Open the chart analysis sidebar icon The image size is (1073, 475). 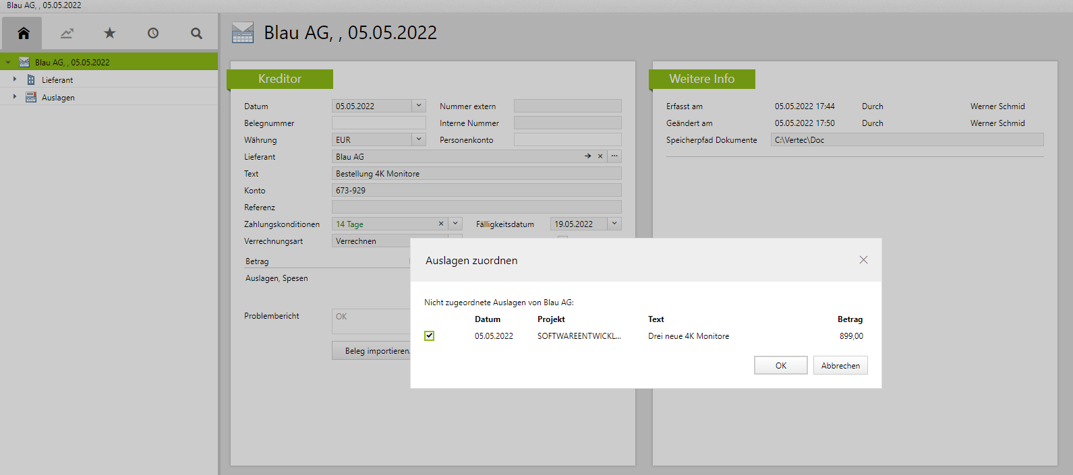67,33
